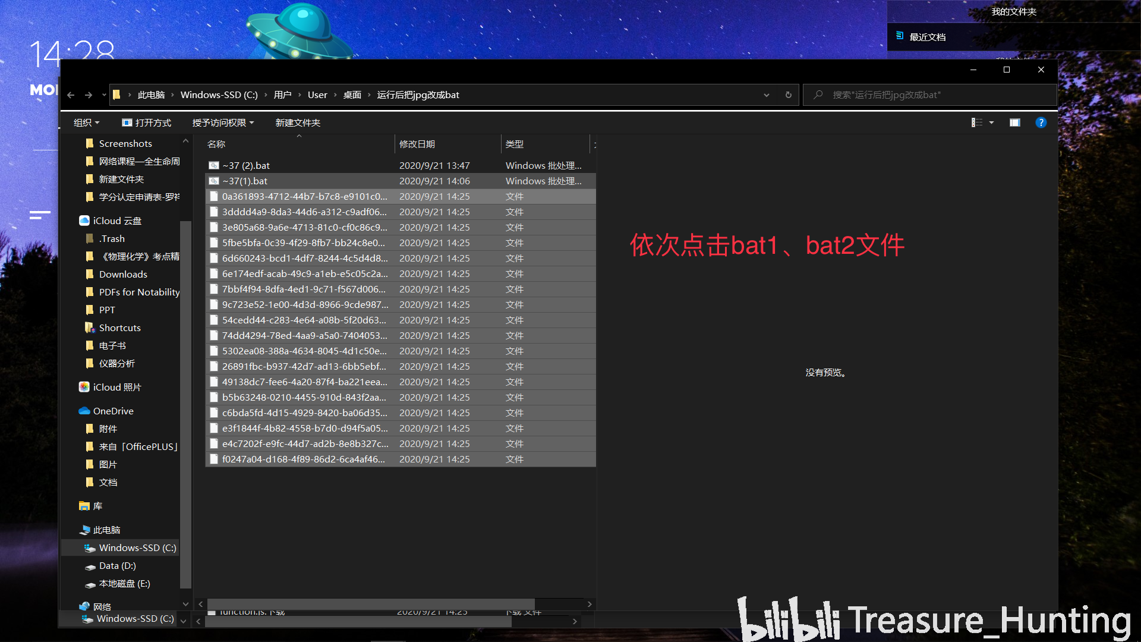Open the view options dropdown arrow
The height and width of the screenshot is (642, 1141).
(x=991, y=122)
